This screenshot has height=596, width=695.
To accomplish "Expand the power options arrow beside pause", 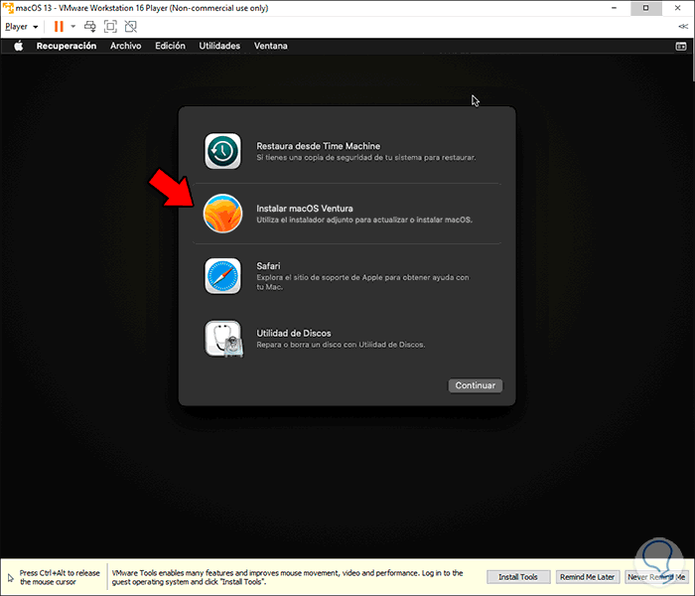I will tap(73, 27).
